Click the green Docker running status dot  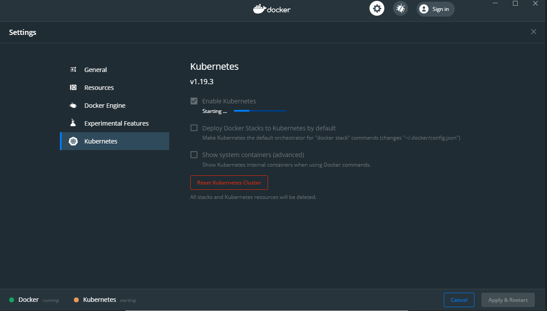tap(11, 300)
